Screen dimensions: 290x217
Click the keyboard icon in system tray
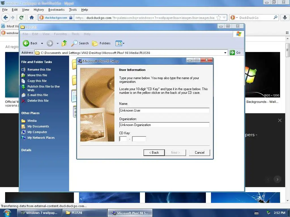tap(257, 213)
